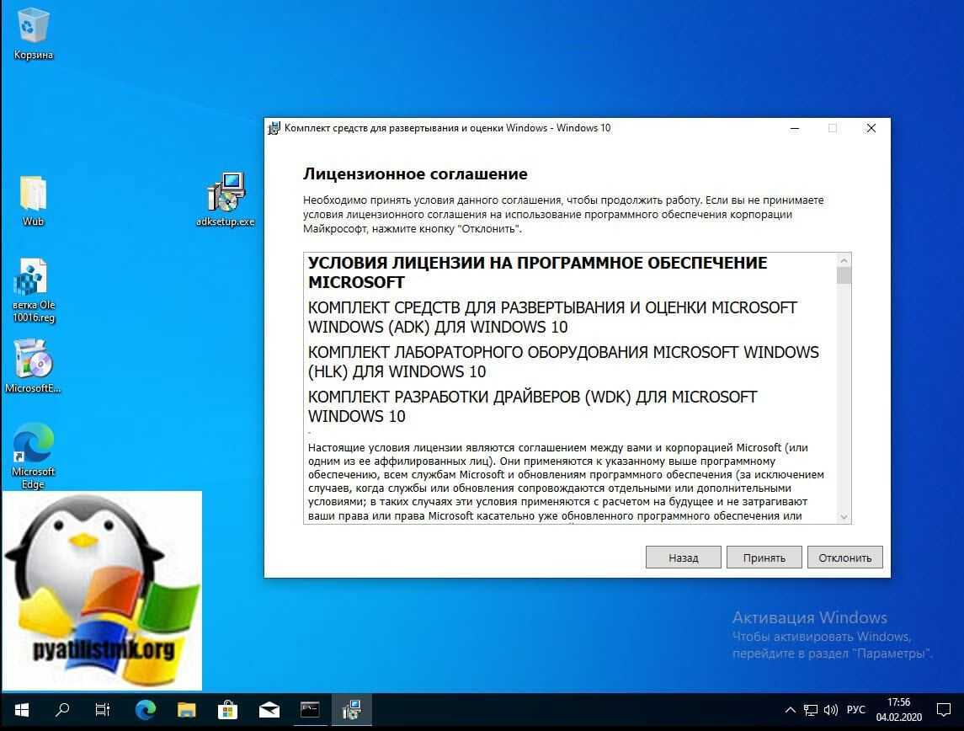964x731 pixels.
Task: Select the ветка Ole 10016.reg file
Action: coord(33,291)
